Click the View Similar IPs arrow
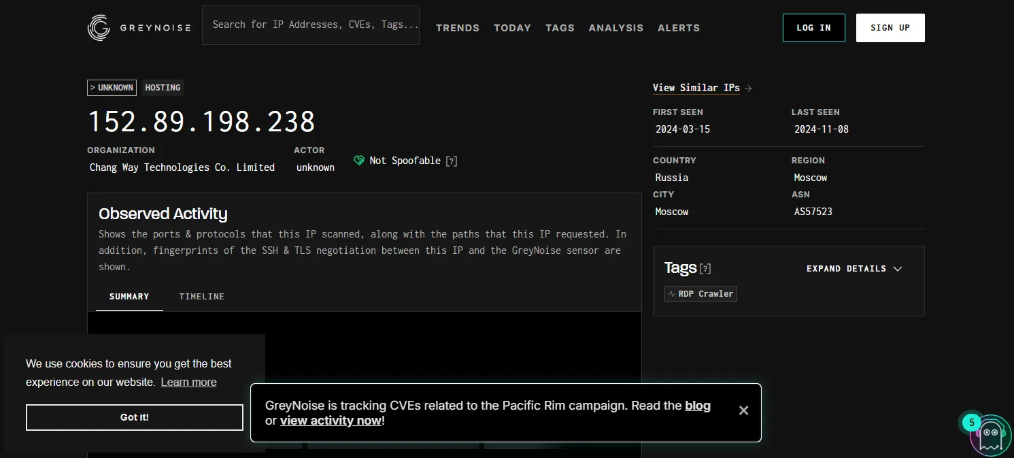Image resolution: width=1014 pixels, height=458 pixels. (x=748, y=88)
